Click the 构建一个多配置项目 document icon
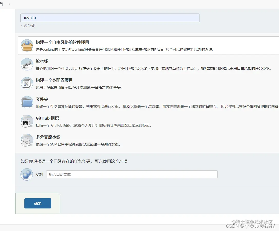The width and height of the screenshot is (279, 231). [x=27, y=83]
